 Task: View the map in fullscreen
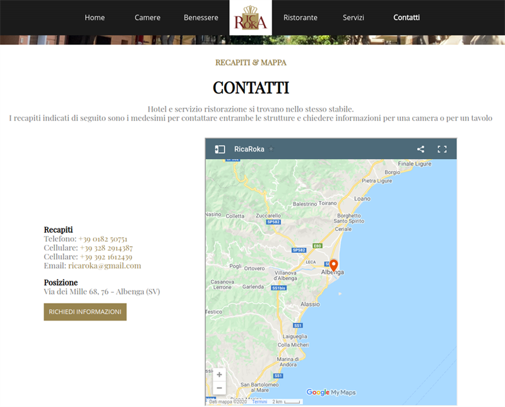coord(442,149)
